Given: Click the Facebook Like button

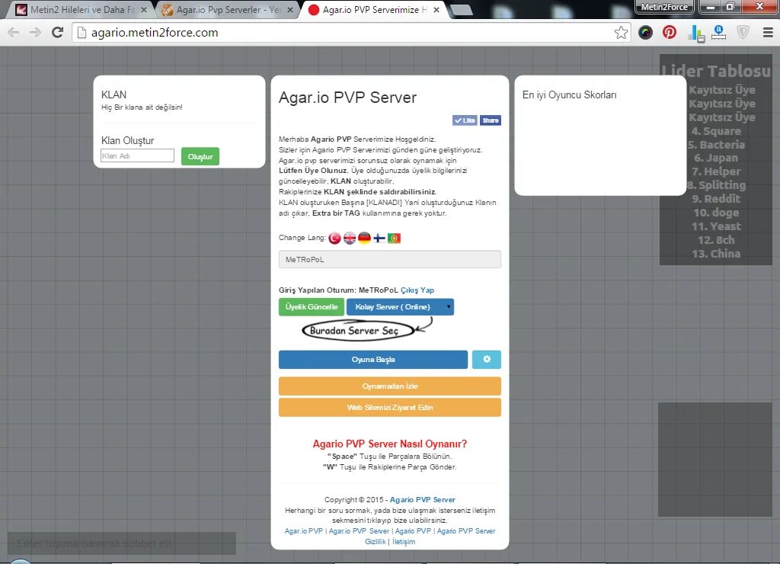Looking at the screenshot, I should pos(465,120).
